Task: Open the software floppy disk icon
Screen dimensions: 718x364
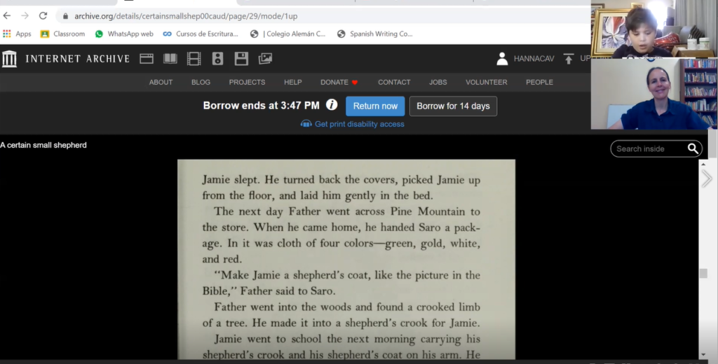Action: pos(241,59)
